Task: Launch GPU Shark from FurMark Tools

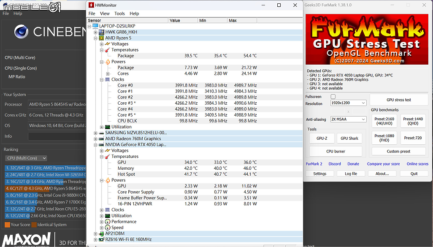Action: (349, 138)
